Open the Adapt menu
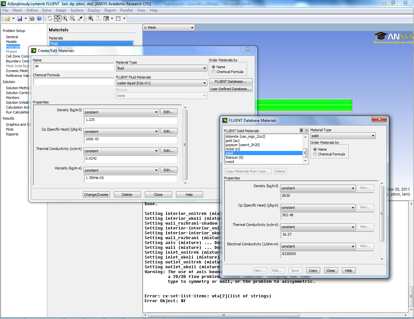 pos(61,10)
